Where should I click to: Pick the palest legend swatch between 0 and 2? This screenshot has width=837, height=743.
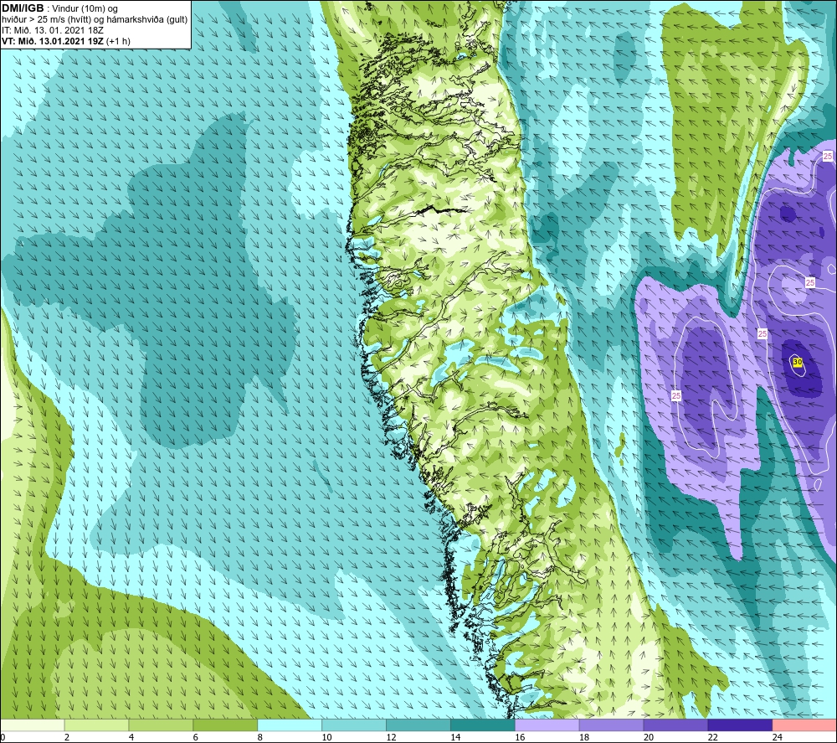33,725
